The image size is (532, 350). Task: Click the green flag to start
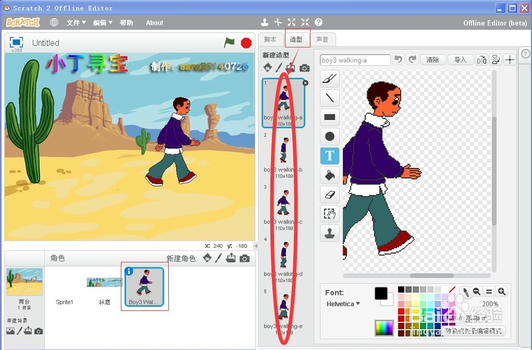tap(229, 43)
